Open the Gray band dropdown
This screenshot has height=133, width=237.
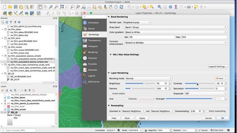click(176, 27)
